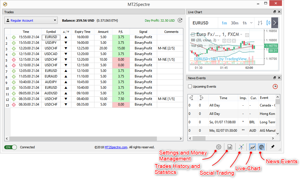Viewport: 307px width, 182px height.
Task: Click the 7.50 profit cell
Action: tap(121, 99)
